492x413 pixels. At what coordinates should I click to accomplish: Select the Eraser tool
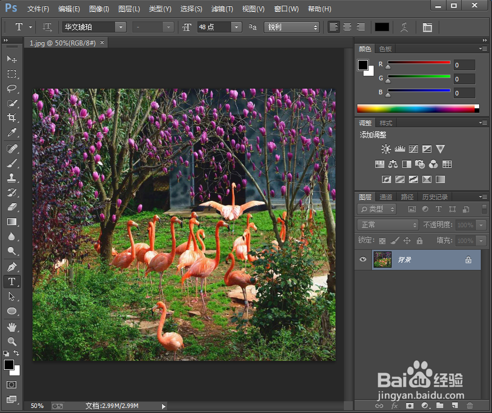[12, 207]
